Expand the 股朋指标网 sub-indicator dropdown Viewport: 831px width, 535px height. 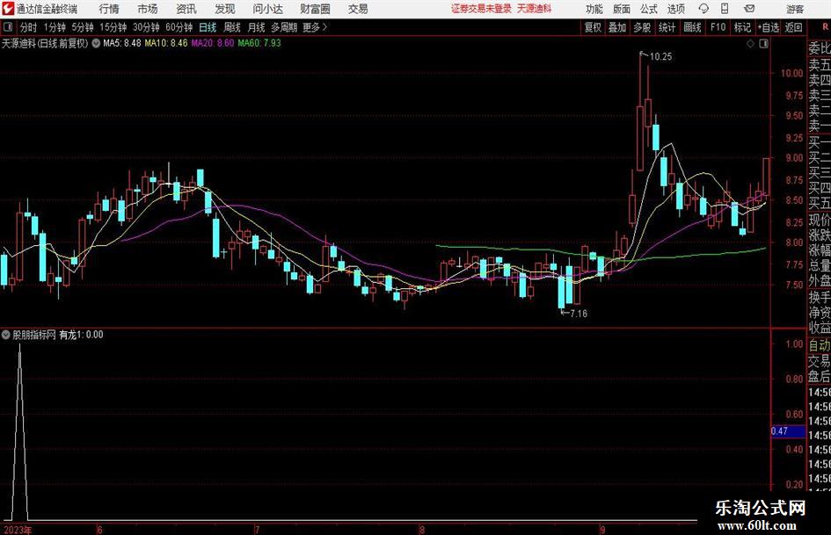[x=6, y=335]
